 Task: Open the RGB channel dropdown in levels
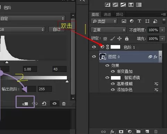(x=22, y=29)
